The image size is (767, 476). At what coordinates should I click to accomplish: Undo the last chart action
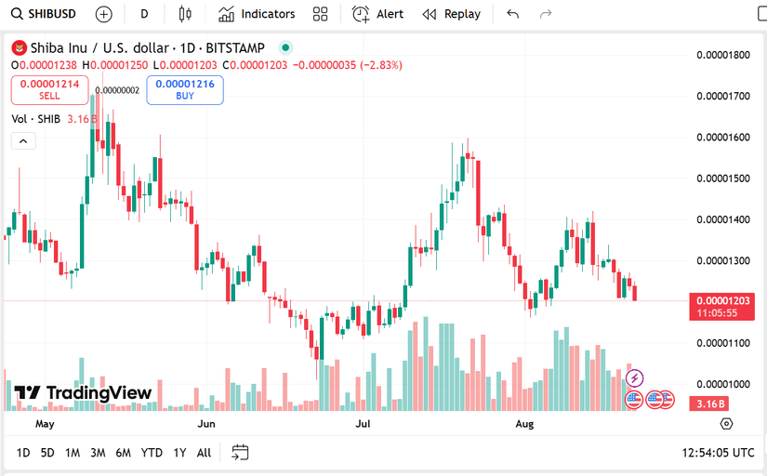512,14
